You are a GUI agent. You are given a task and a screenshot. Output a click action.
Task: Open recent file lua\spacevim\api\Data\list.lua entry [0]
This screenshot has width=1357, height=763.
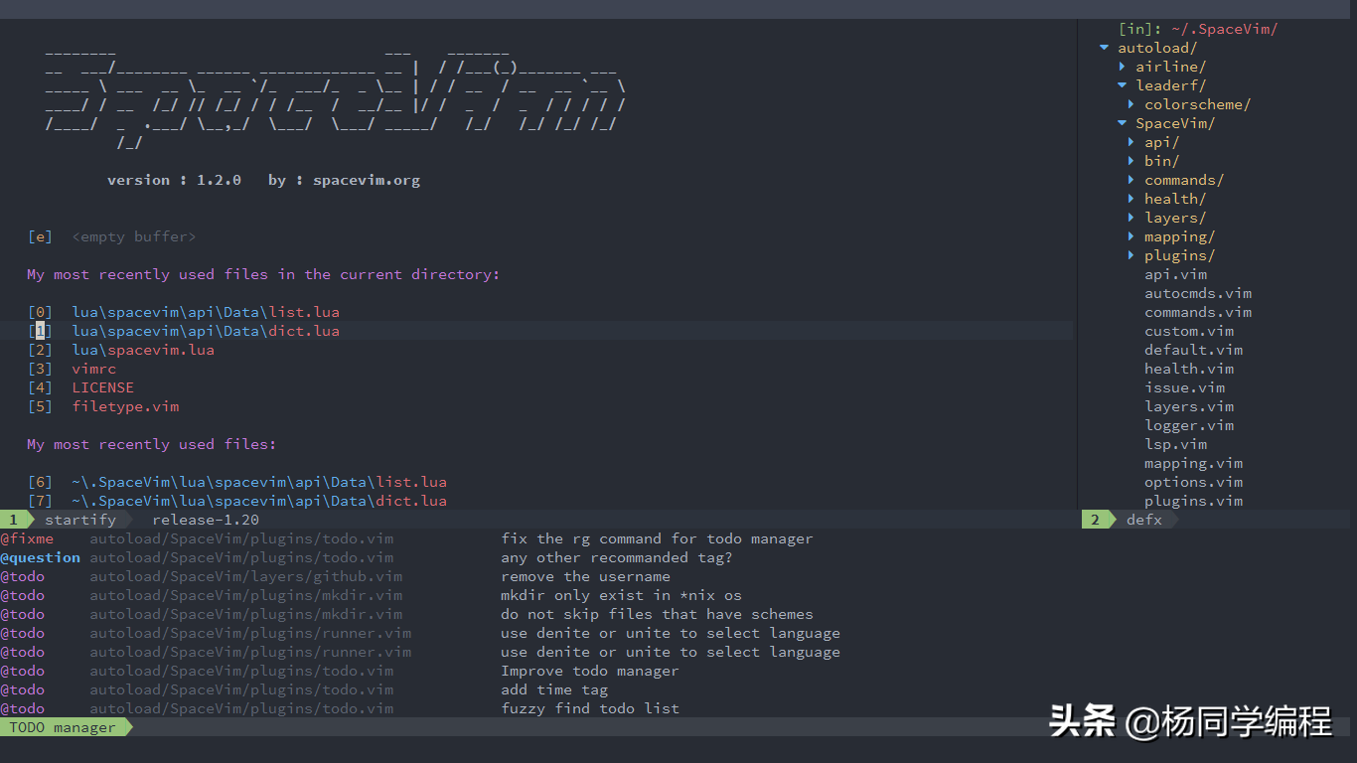click(x=205, y=312)
